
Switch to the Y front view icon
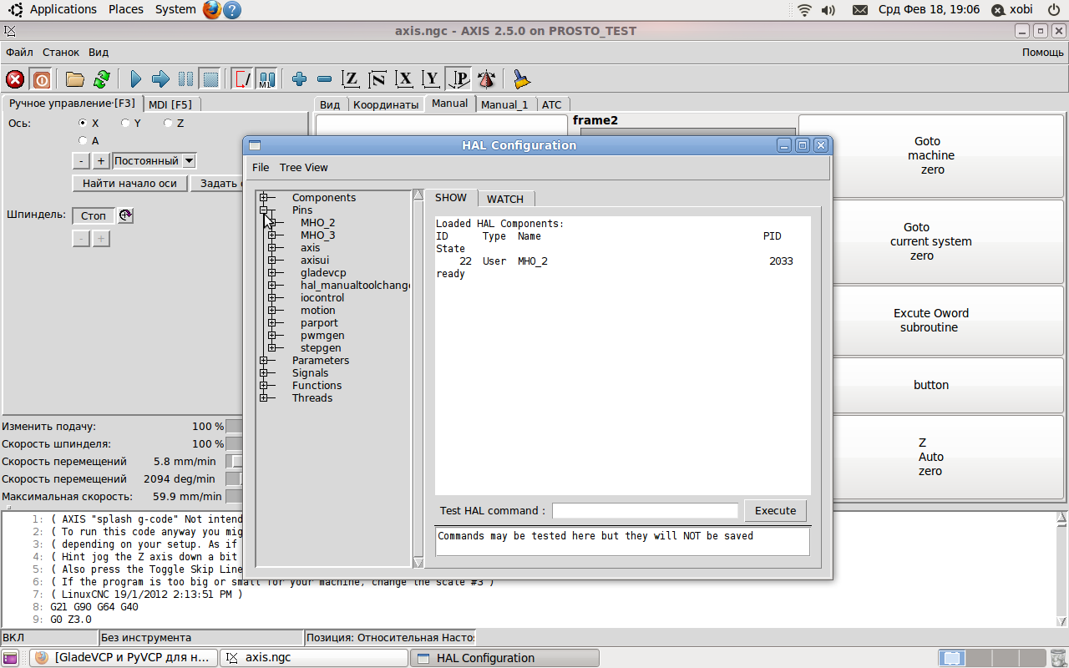(x=432, y=79)
